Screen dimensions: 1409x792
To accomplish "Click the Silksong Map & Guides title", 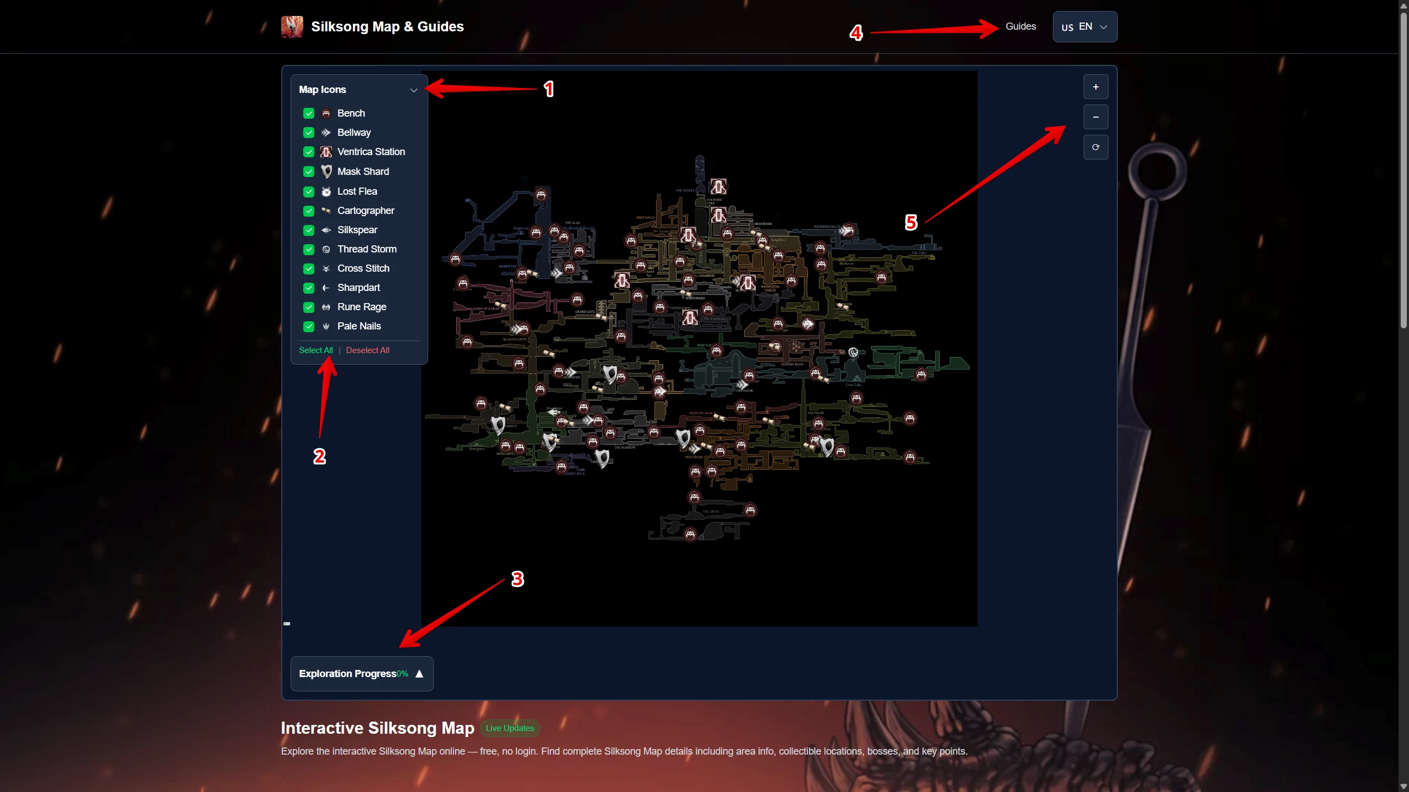I will [x=387, y=26].
